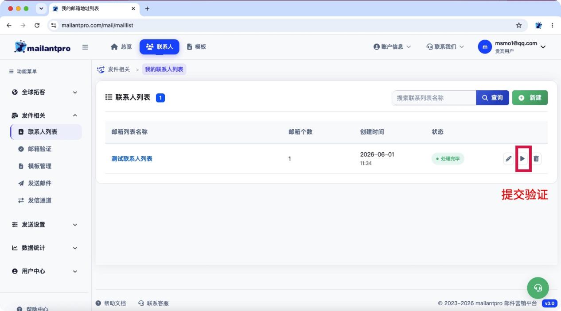Viewport: 561px width, 311px height.
Task: Open 总览 in the top navigation
Action: [x=121, y=47]
